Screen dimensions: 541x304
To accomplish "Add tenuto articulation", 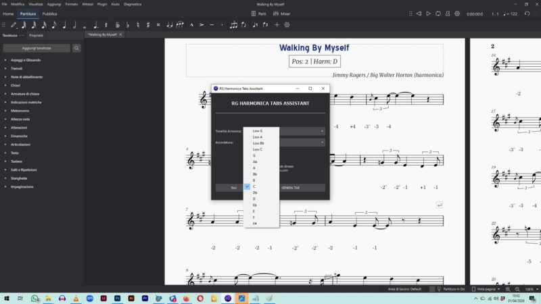I will point(212,25).
